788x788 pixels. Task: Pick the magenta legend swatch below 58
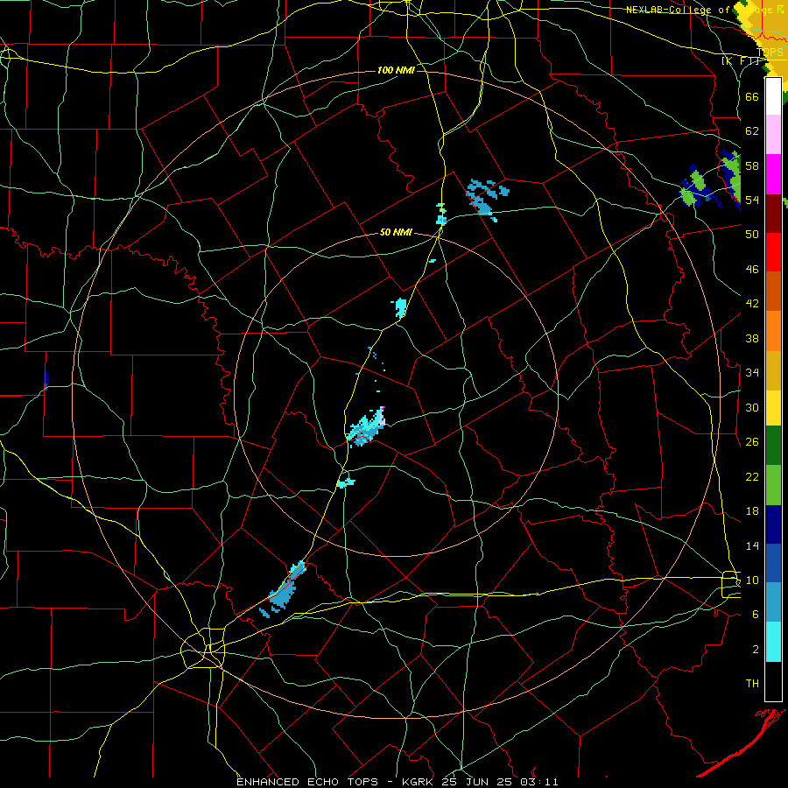coord(773,174)
